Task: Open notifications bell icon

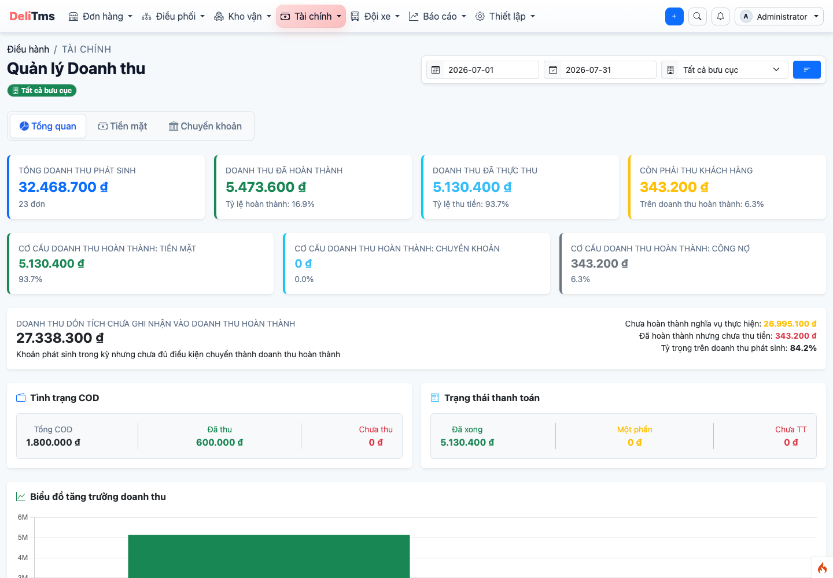Action: pos(721,16)
